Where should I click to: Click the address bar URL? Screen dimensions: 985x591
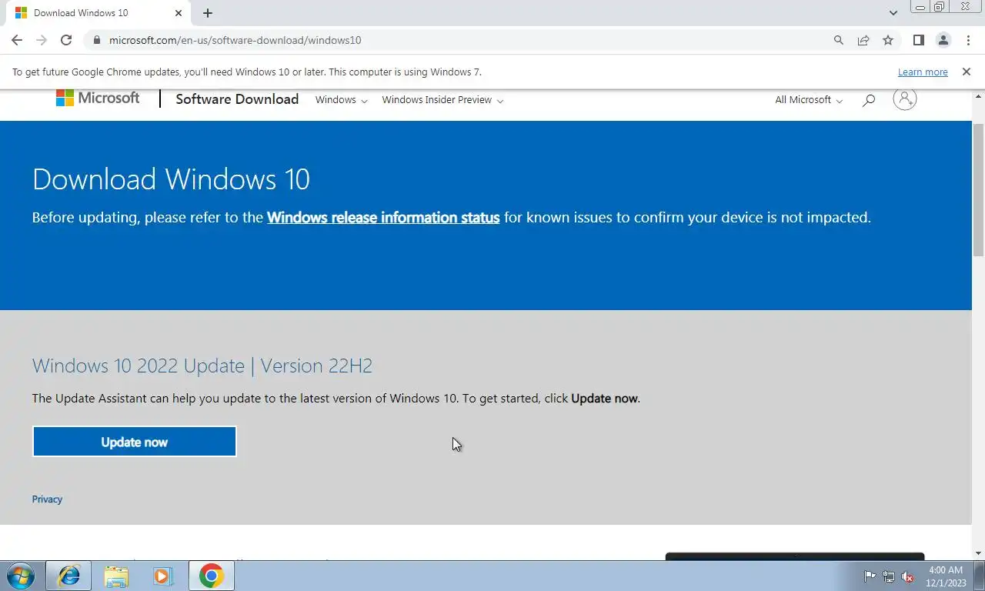tap(235, 40)
